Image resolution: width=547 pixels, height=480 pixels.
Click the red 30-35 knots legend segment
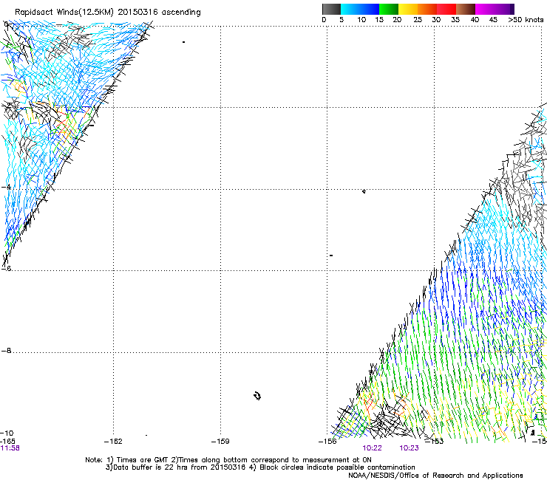coord(446,9)
